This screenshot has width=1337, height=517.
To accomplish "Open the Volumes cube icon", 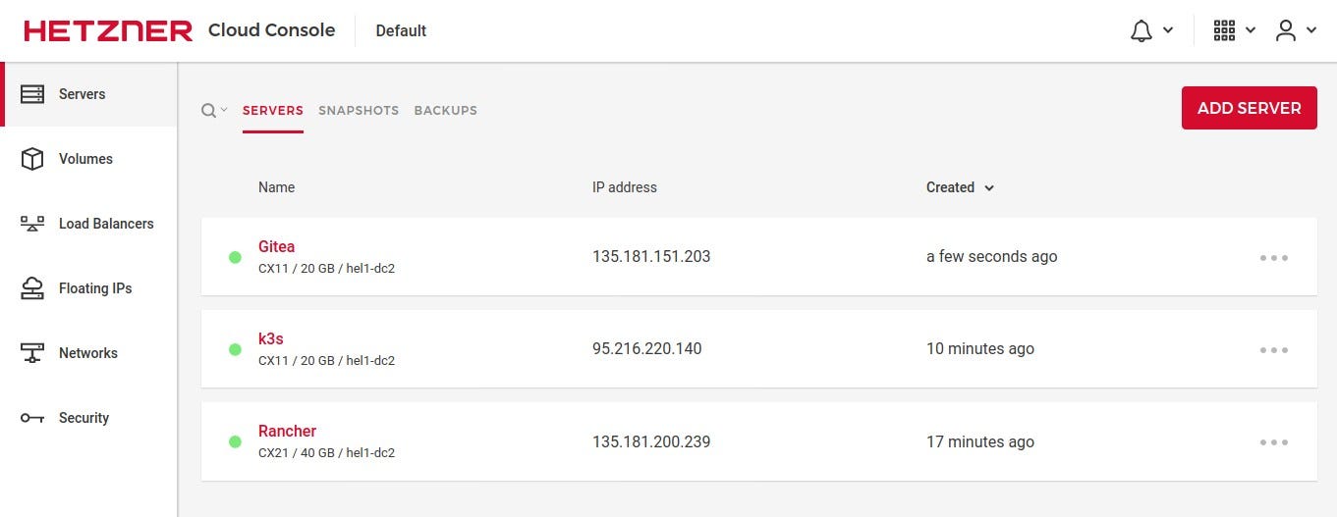I will (x=32, y=159).
